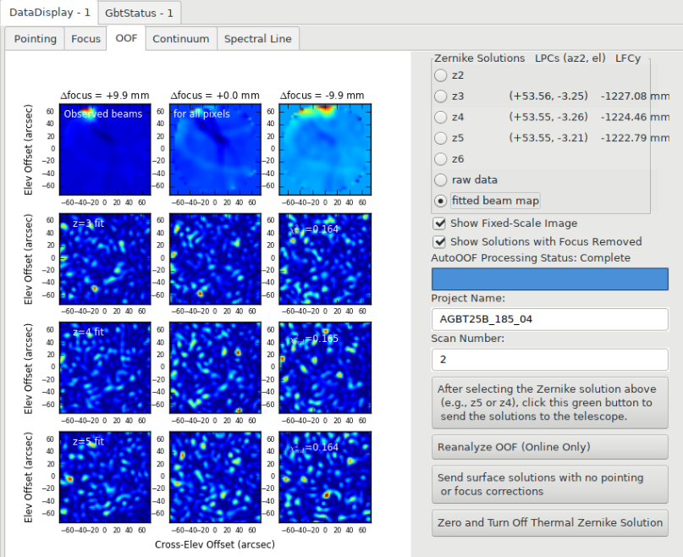Click the z5 LPC value (+53.55, -3.21)
The image size is (683, 557).
click(548, 138)
